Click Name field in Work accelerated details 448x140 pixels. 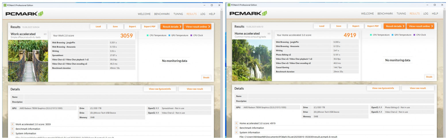118,97
